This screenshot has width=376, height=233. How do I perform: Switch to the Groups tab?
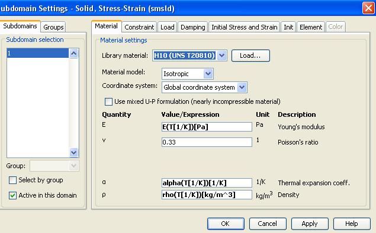[x=53, y=27]
